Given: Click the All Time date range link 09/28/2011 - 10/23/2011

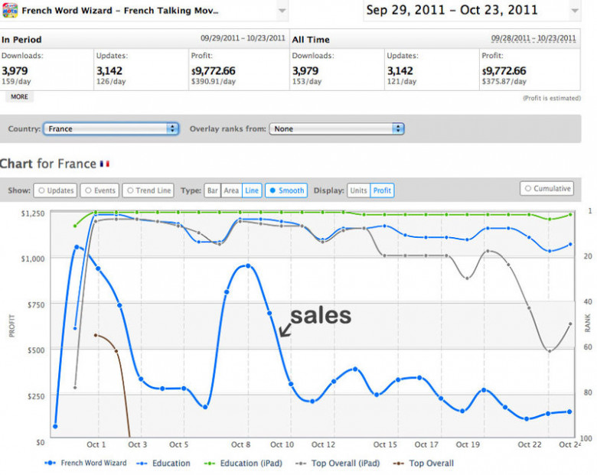Looking at the screenshot, I should pos(533,38).
